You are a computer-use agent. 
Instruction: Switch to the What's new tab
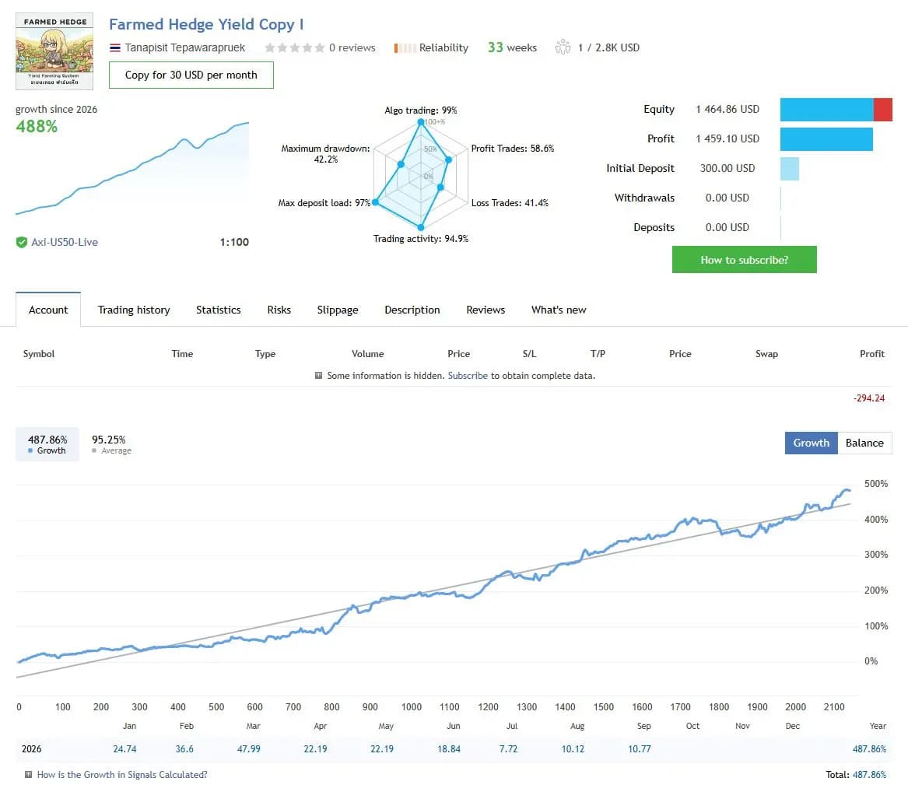coord(559,310)
